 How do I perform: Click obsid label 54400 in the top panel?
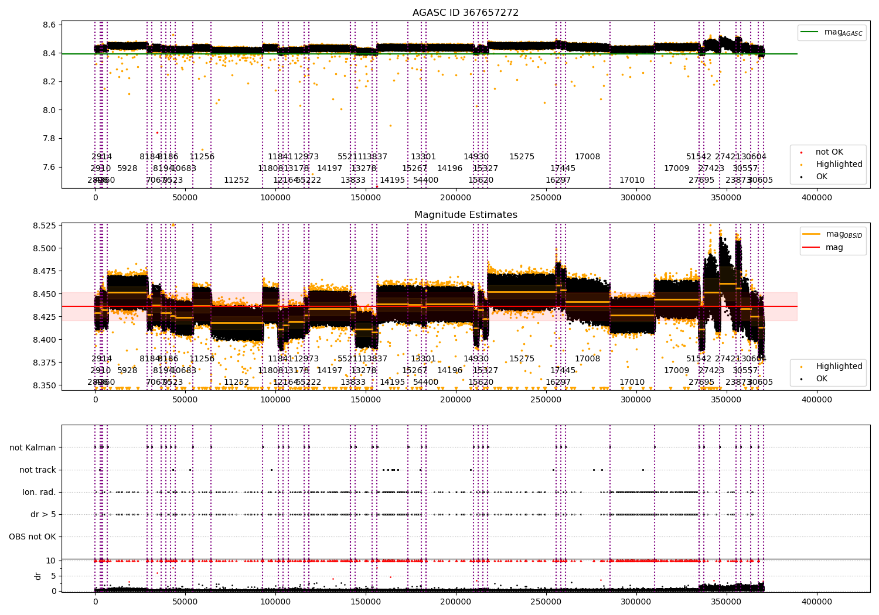pos(426,180)
